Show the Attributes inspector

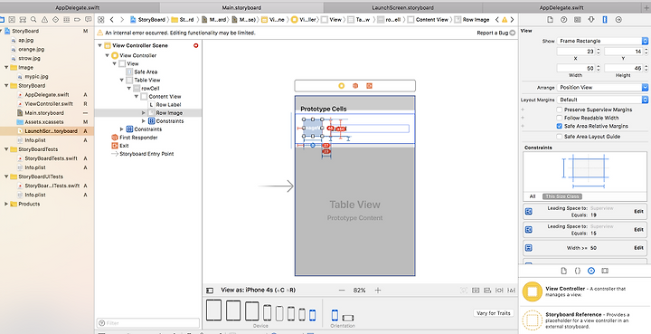[x=591, y=20]
